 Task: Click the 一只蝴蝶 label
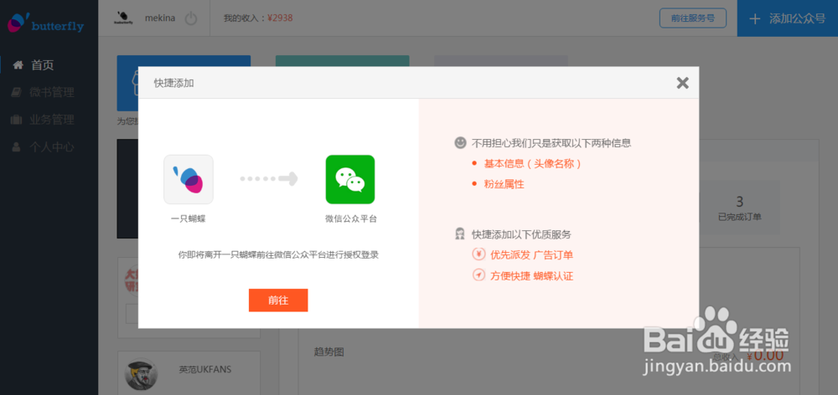[x=188, y=219]
